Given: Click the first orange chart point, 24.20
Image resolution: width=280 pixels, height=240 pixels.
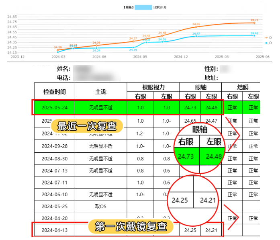Looking at the screenshot, I should pos(58,50).
